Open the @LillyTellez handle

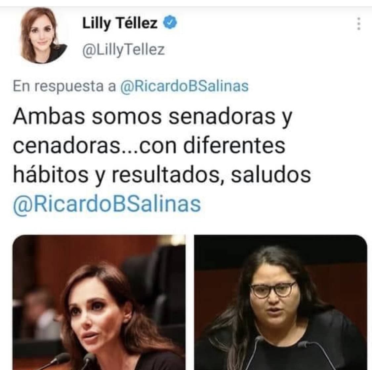(x=123, y=50)
